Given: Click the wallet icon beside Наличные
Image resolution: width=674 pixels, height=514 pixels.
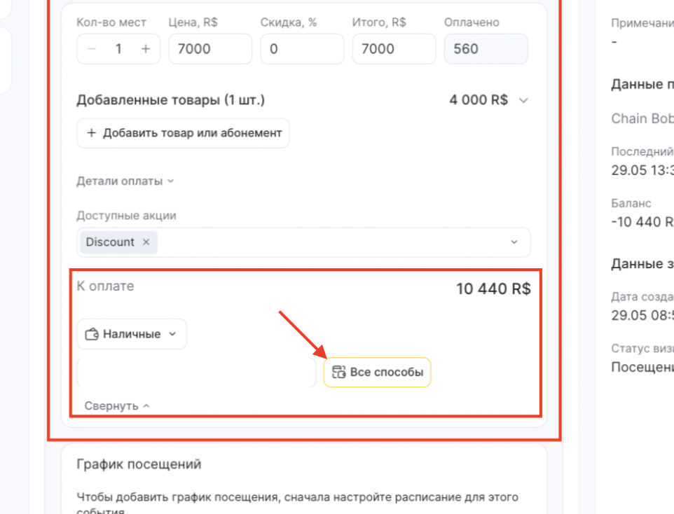Looking at the screenshot, I should point(92,334).
